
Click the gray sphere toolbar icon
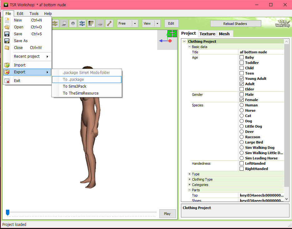click(73, 23)
